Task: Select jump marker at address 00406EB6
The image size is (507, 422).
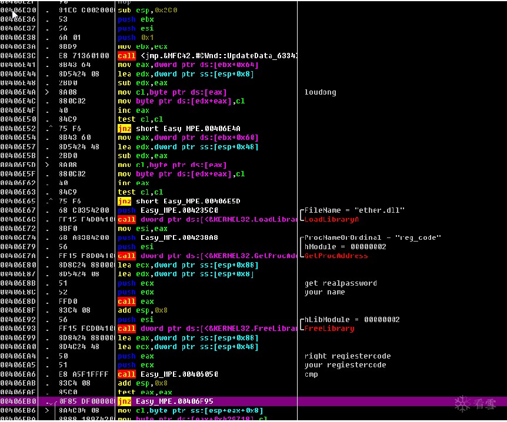Action: coord(48,411)
